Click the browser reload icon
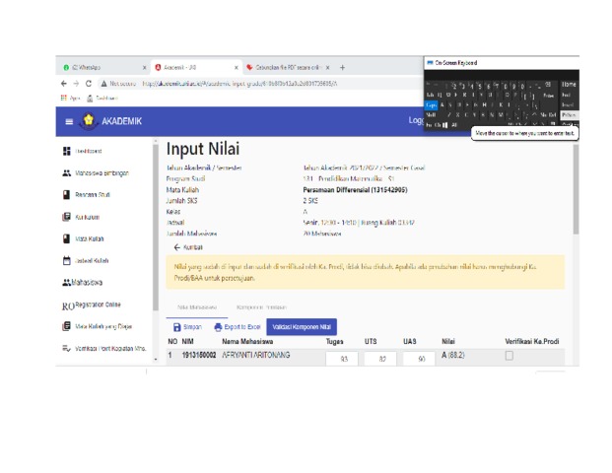 pyautogui.click(x=89, y=84)
